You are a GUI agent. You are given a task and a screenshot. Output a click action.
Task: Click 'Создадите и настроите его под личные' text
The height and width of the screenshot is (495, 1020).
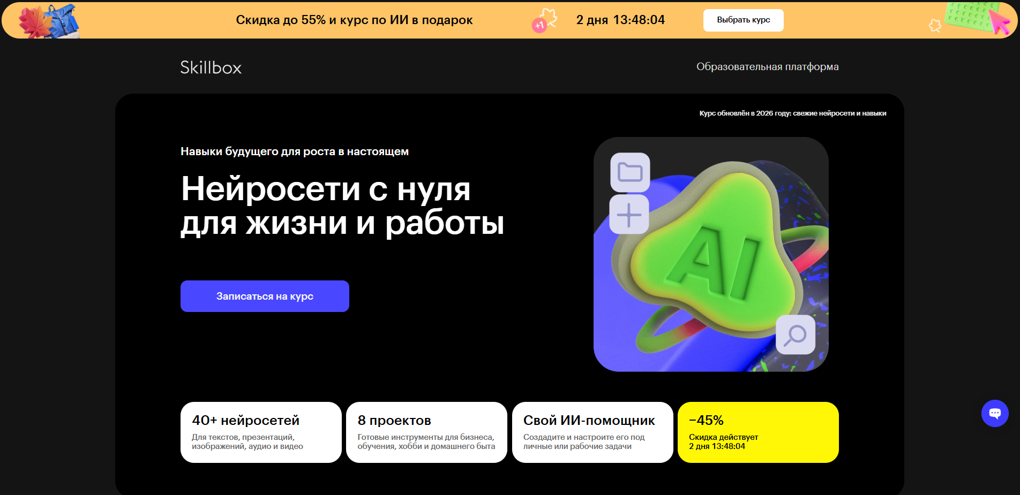(584, 441)
